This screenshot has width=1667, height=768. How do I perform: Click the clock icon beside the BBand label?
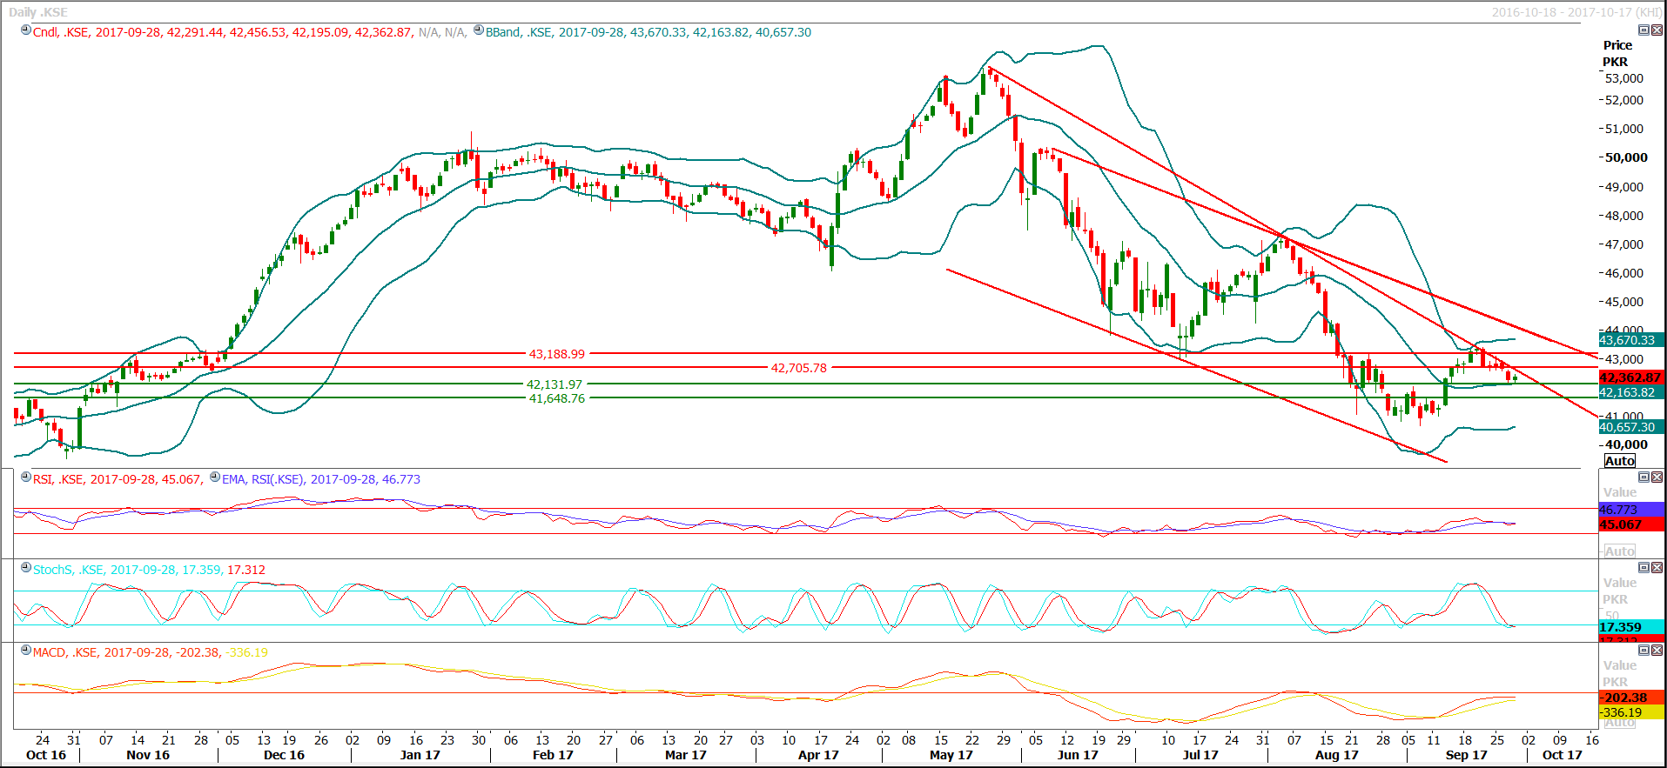point(479,30)
